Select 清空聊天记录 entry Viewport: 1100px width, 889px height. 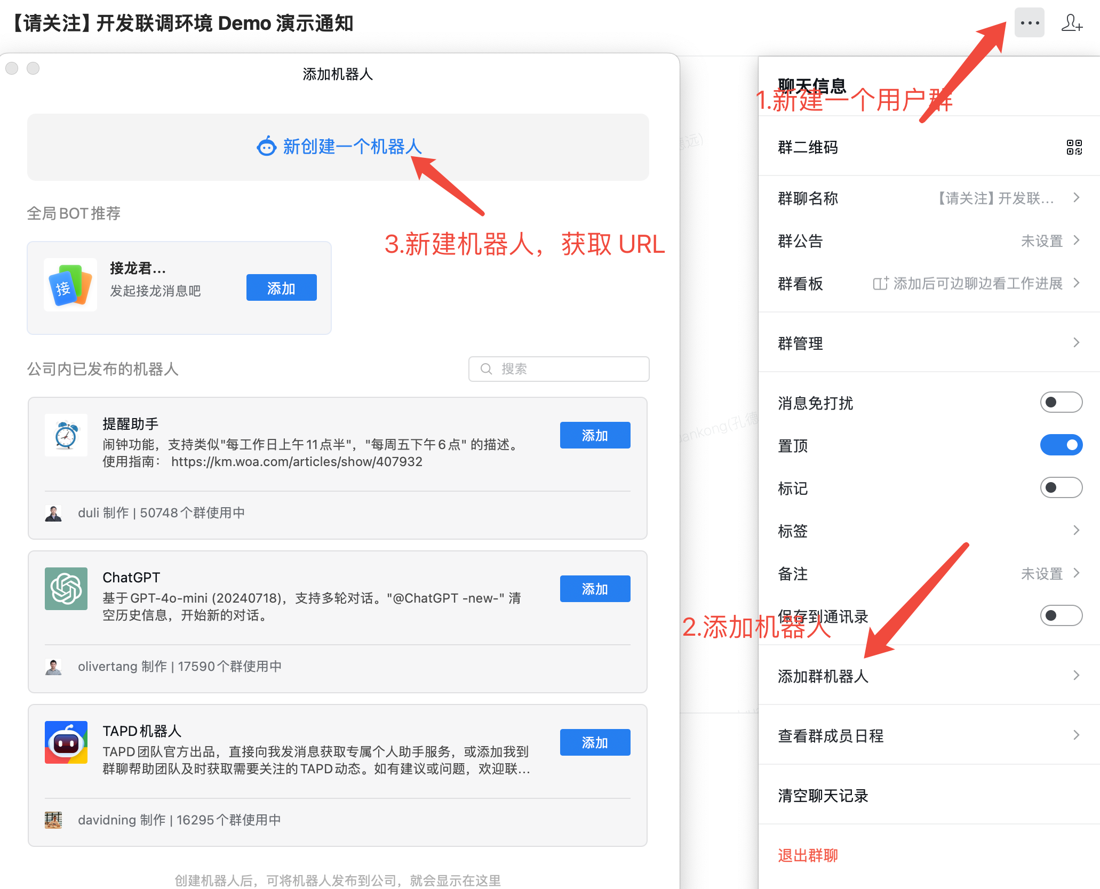(x=823, y=795)
